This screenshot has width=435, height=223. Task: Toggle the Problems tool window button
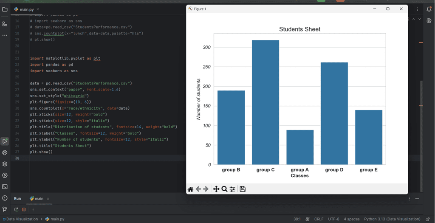(x=5, y=198)
